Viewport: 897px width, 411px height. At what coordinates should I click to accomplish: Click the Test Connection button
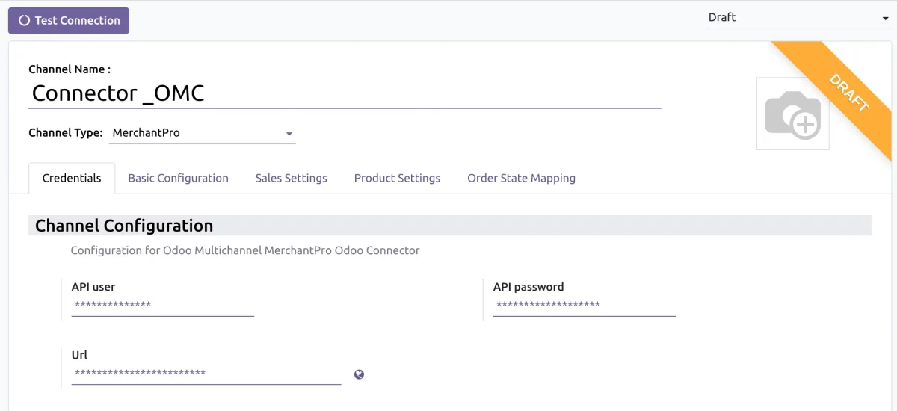(x=69, y=21)
